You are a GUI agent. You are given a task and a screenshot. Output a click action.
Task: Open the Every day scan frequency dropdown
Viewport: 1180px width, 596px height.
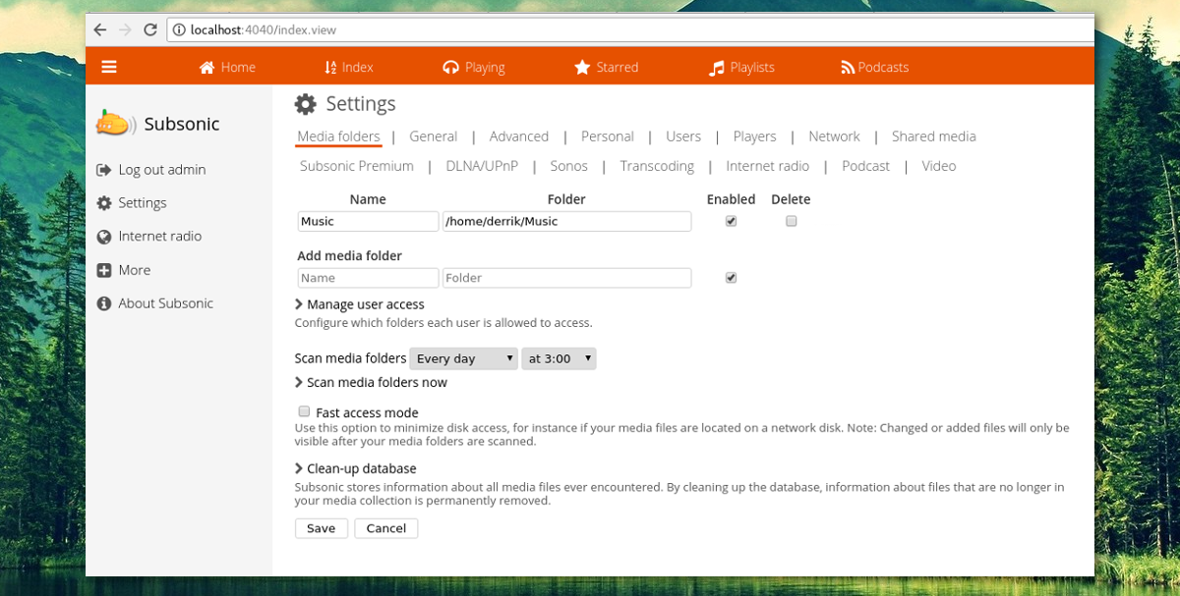(463, 358)
